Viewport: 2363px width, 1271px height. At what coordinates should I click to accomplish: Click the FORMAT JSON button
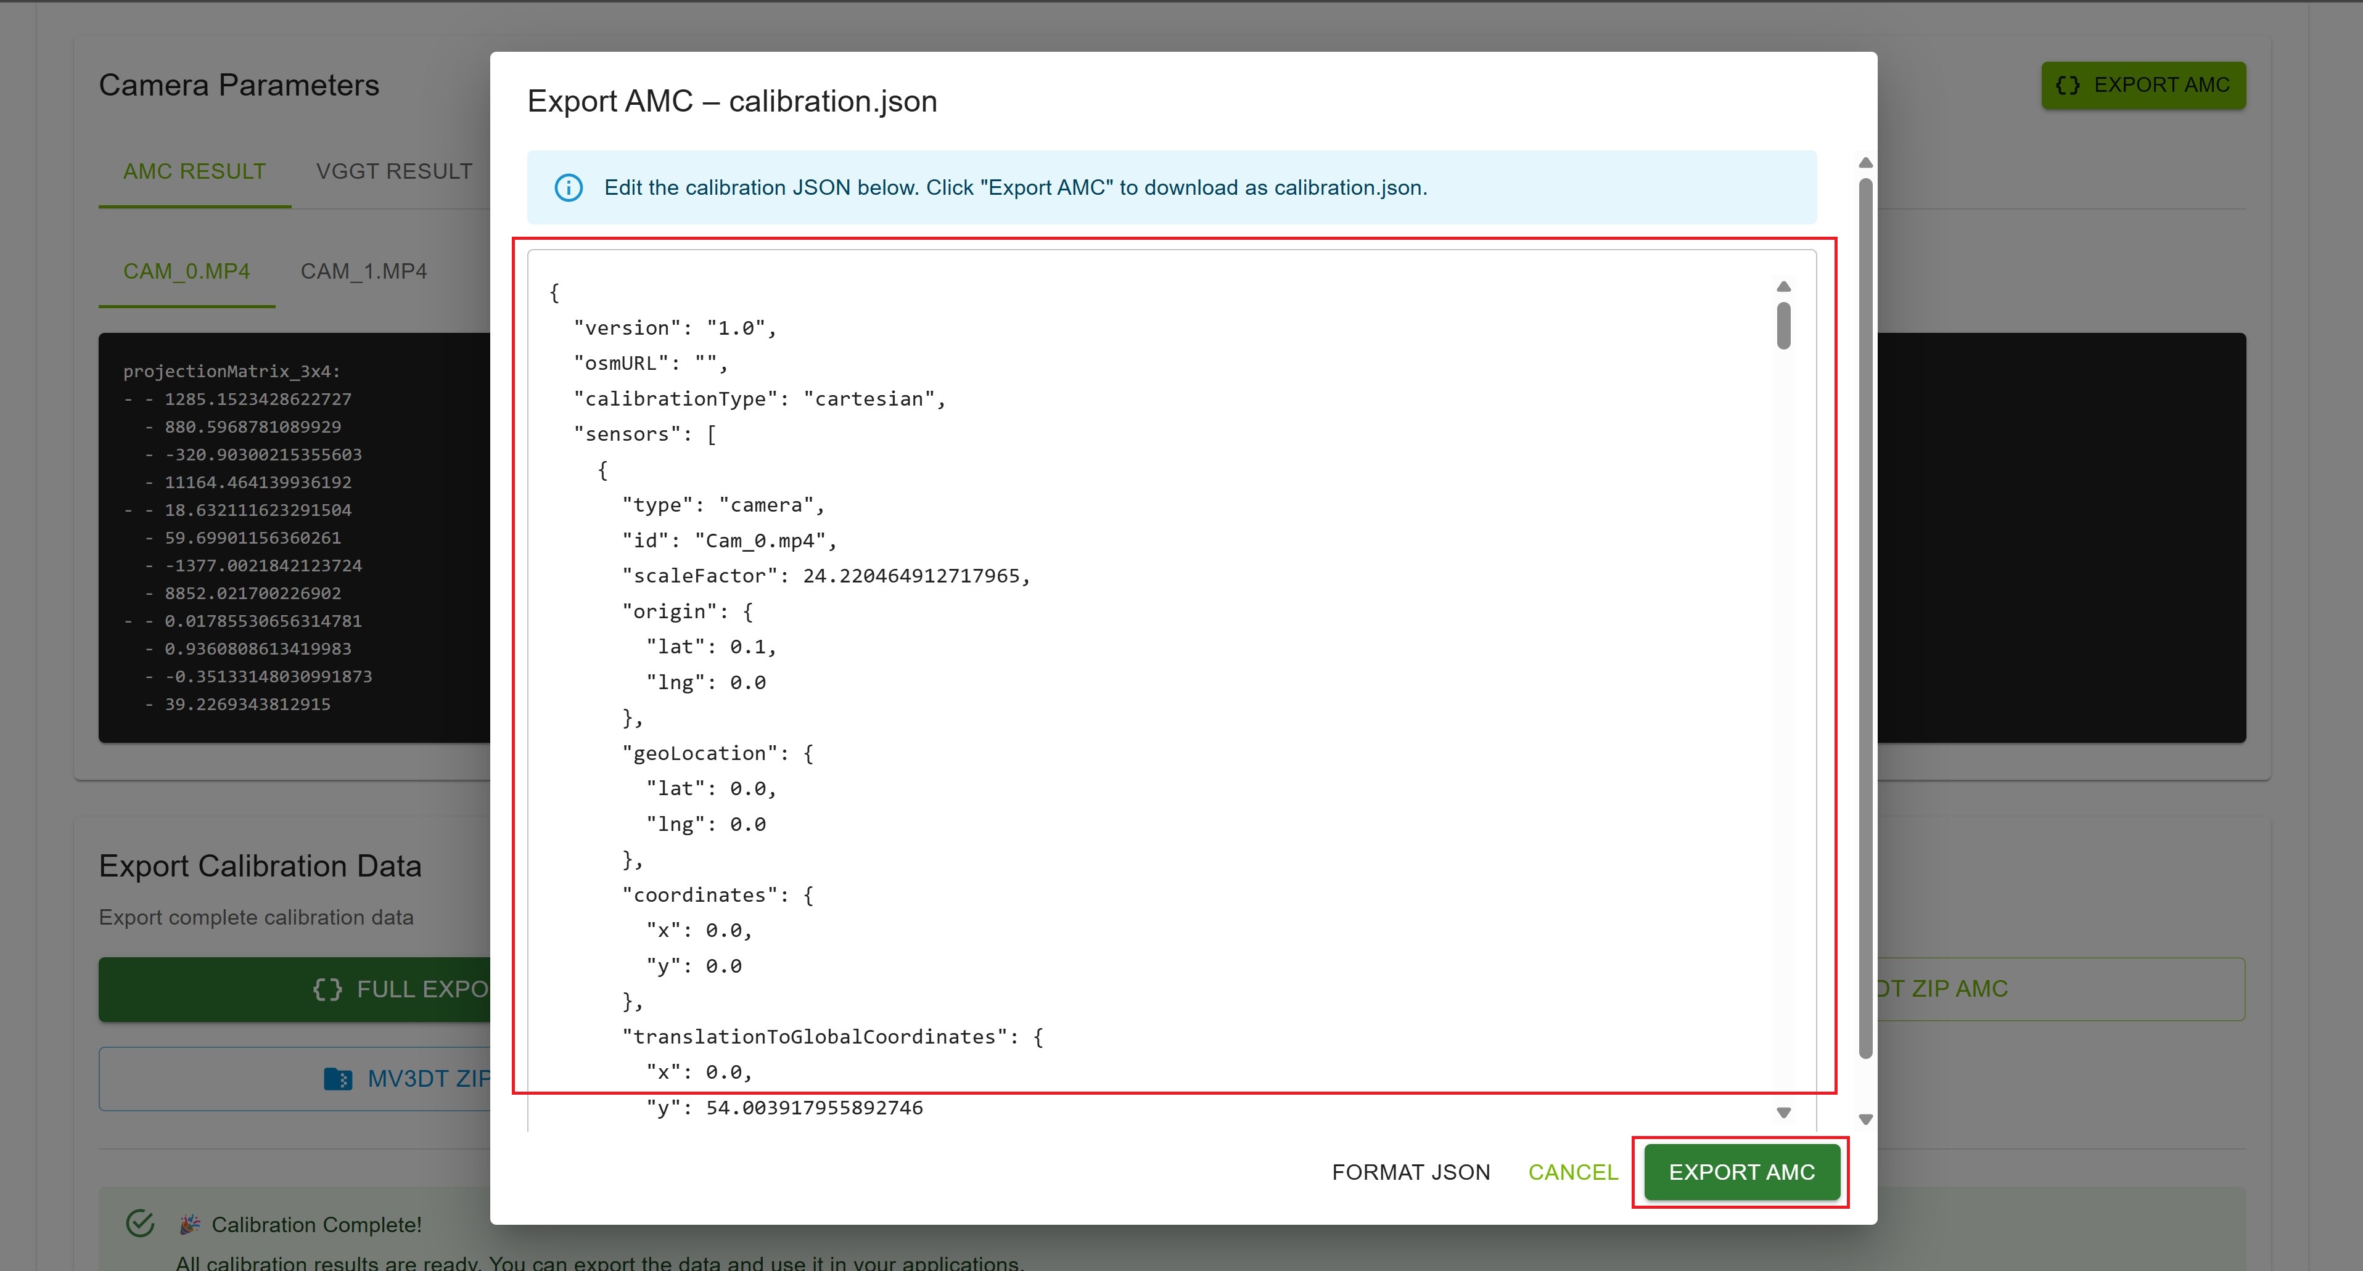click(1411, 1172)
